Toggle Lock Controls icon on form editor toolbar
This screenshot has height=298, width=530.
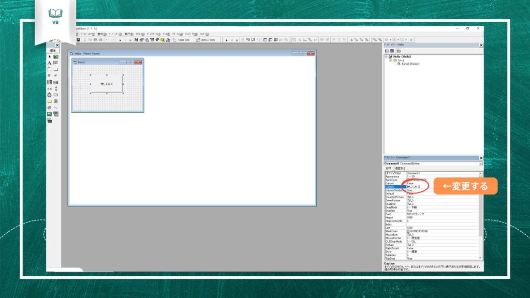[x=411, y=40]
